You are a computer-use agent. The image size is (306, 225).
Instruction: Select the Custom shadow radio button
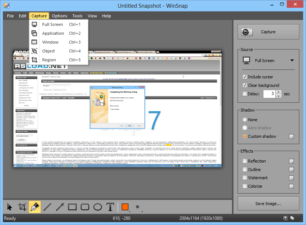pos(245,136)
